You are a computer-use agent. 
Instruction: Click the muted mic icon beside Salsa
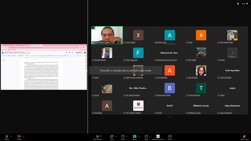click(x=93, y=78)
